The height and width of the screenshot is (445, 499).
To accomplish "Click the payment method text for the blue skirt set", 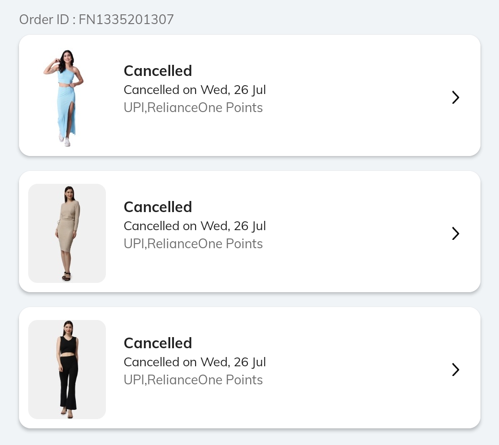I will tap(193, 108).
